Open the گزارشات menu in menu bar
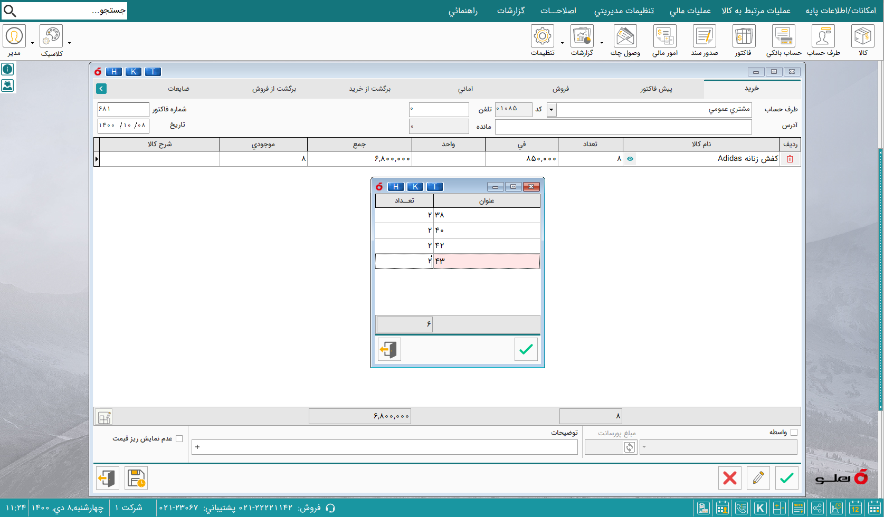Image resolution: width=884 pixels, height=517 pixels. point(510,11)
